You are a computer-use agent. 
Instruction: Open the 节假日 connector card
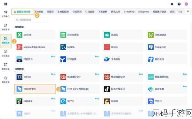pos(166,101)
